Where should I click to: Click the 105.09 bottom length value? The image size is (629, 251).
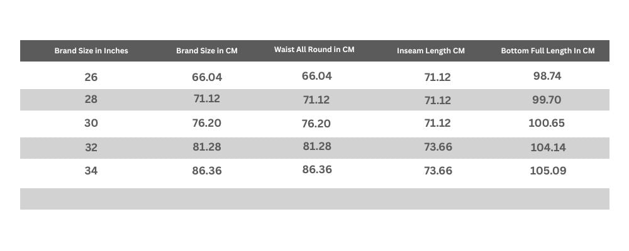pos(547,170)
